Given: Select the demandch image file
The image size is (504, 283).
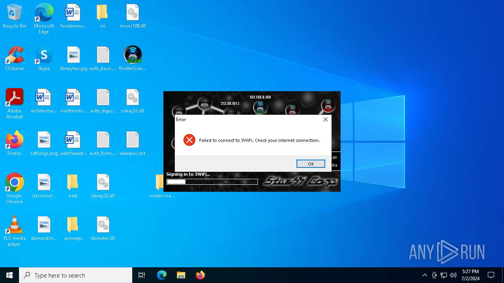Looking at the screenshot, I should coord(44,228).
